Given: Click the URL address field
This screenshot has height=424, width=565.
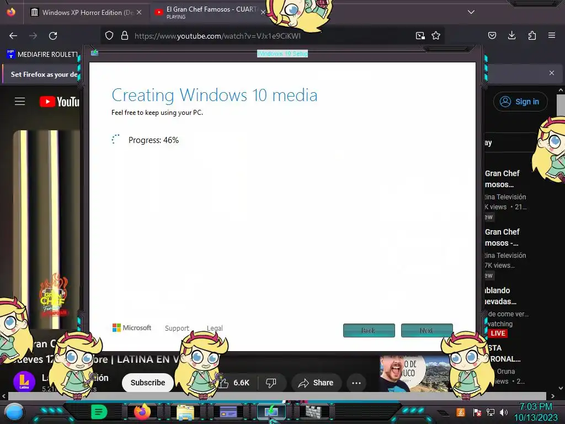Looking at the screenshot, I should pyautogui.click(x=272, y=36).
